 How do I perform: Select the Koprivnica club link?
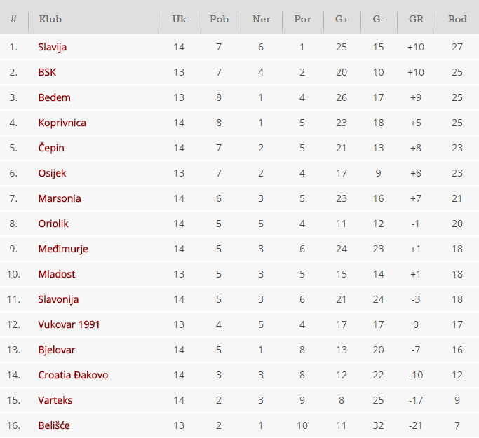click(62, 123)
